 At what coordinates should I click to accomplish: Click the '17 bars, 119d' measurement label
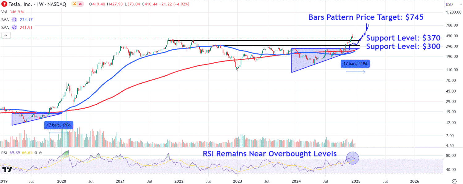click(355, 64)
